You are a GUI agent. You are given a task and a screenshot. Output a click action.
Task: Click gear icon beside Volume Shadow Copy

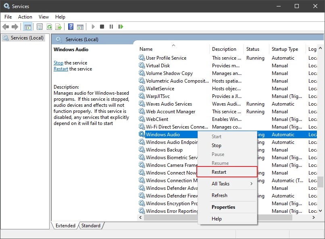142,73
